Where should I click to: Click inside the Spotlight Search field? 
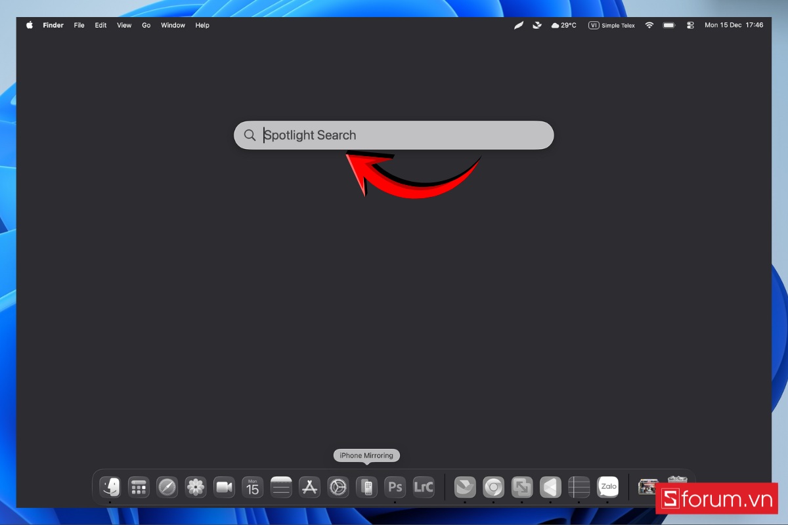[394, 135]
